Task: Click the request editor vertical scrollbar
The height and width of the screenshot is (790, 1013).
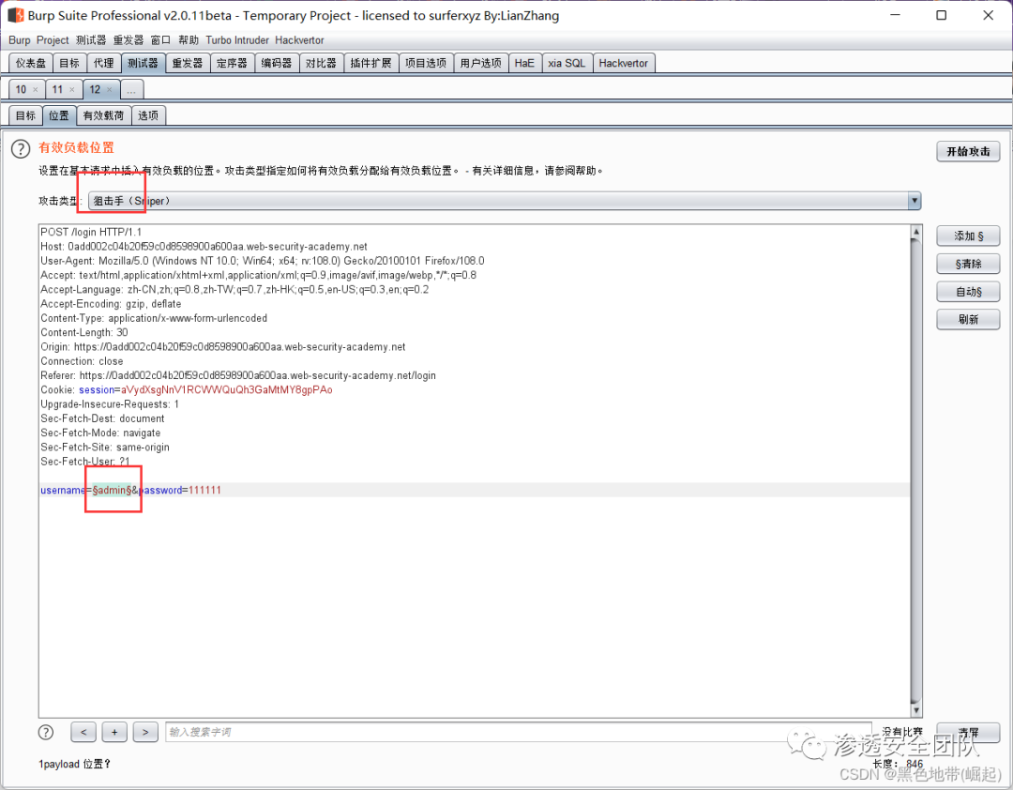Action: (x=915, y=471)
